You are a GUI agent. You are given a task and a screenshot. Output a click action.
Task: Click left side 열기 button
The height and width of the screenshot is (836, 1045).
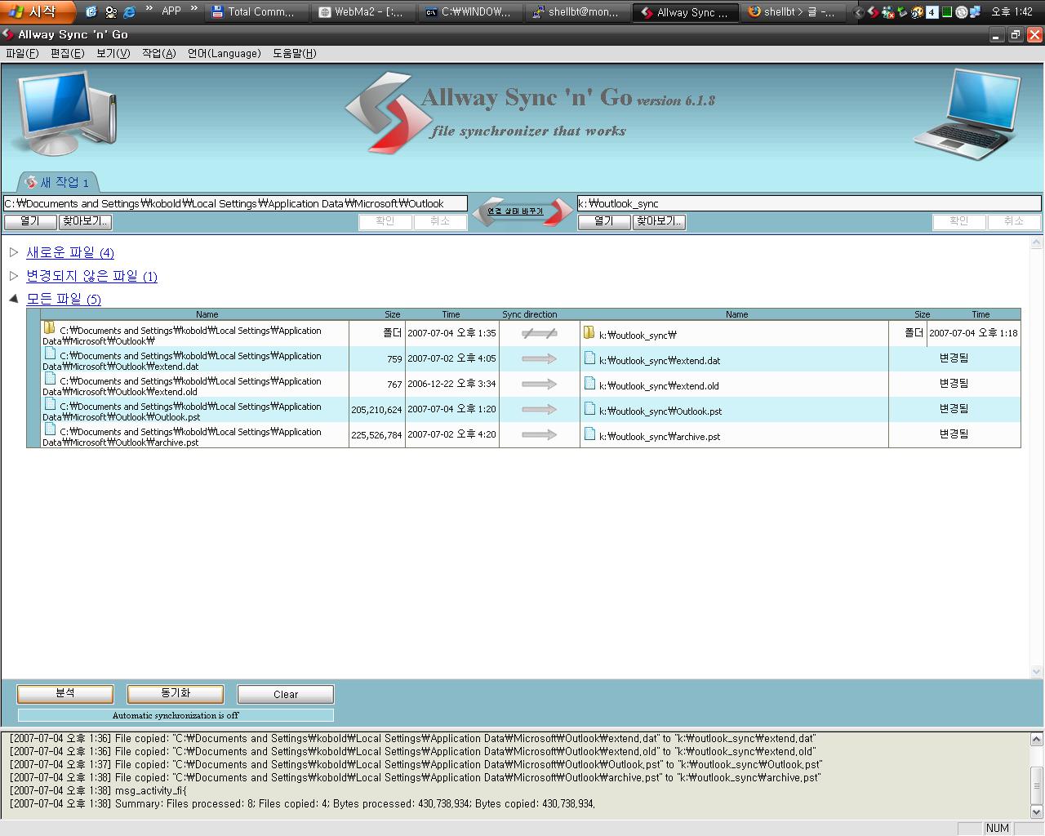coord(30,221)
